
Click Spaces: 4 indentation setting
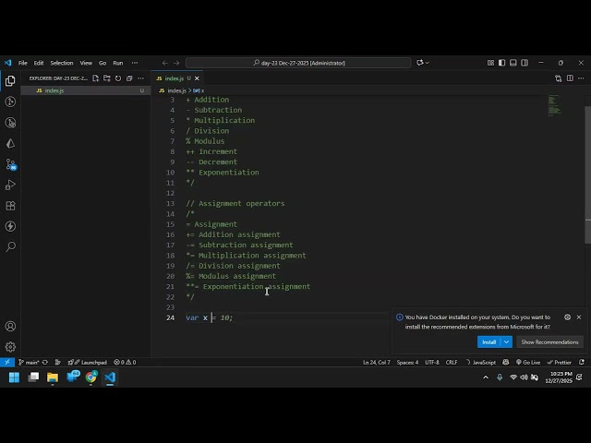[x=407, y=363]
